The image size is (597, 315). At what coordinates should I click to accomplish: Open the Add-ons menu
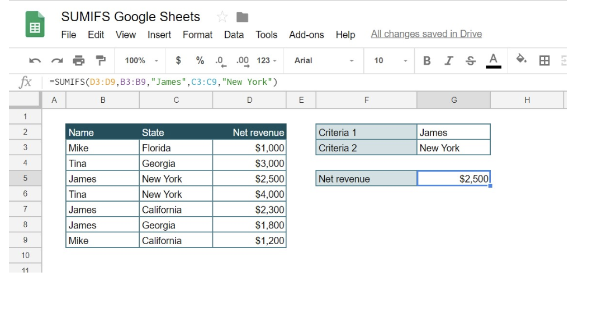306,35
